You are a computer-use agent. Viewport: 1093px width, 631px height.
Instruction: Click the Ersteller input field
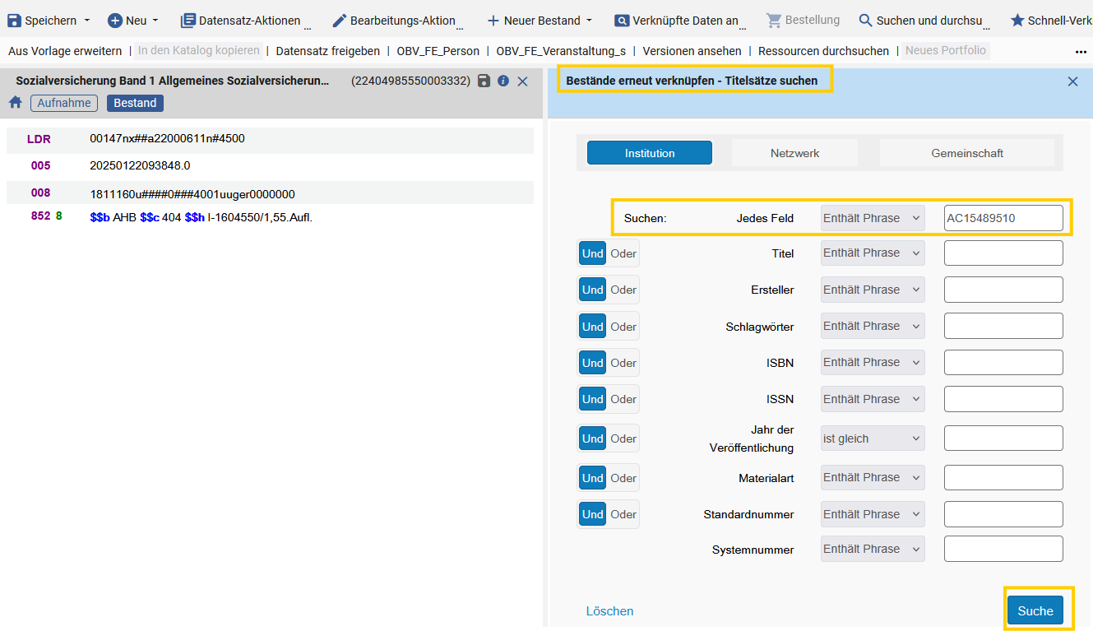[1003, 290]
